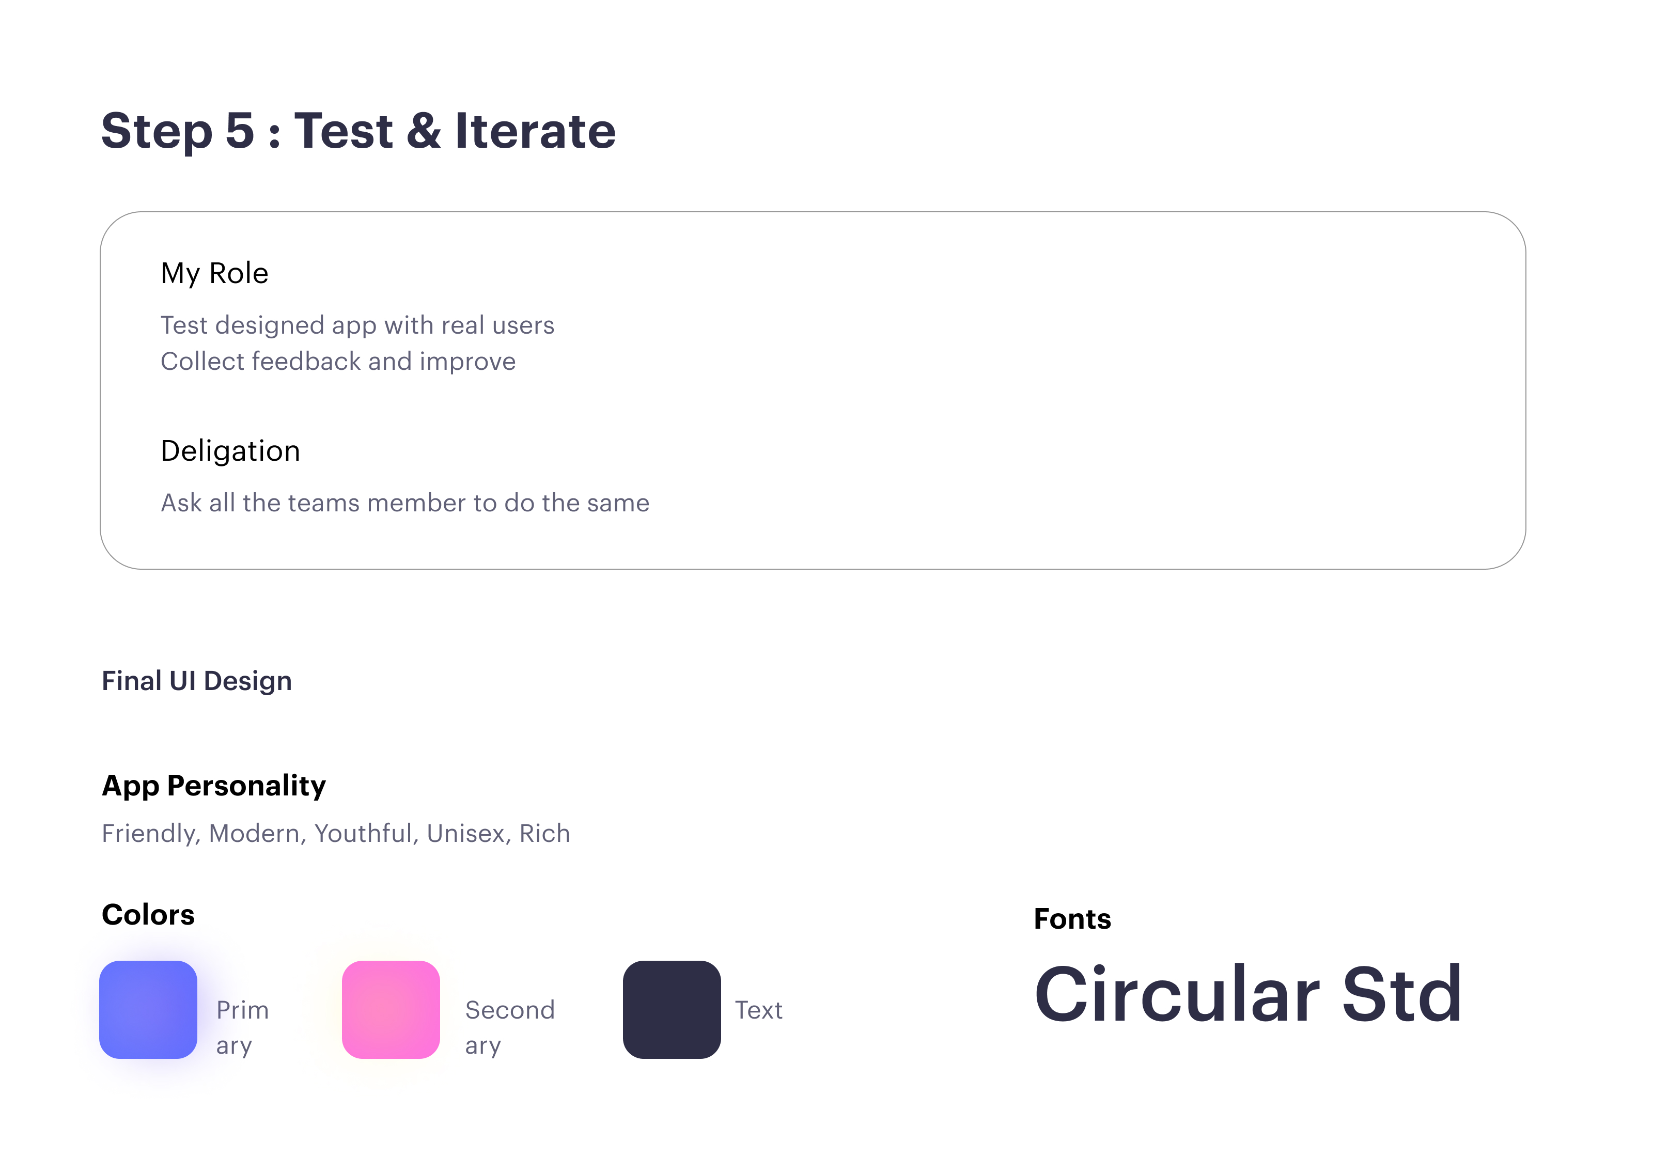Click Test designed app with real users
1653x1157 pixels.
pyautogui.click(x=357, y=325)
